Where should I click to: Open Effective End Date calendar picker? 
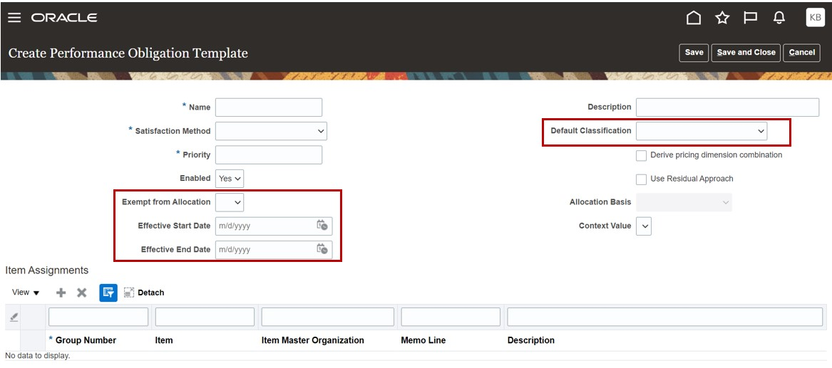click(322, 249)
